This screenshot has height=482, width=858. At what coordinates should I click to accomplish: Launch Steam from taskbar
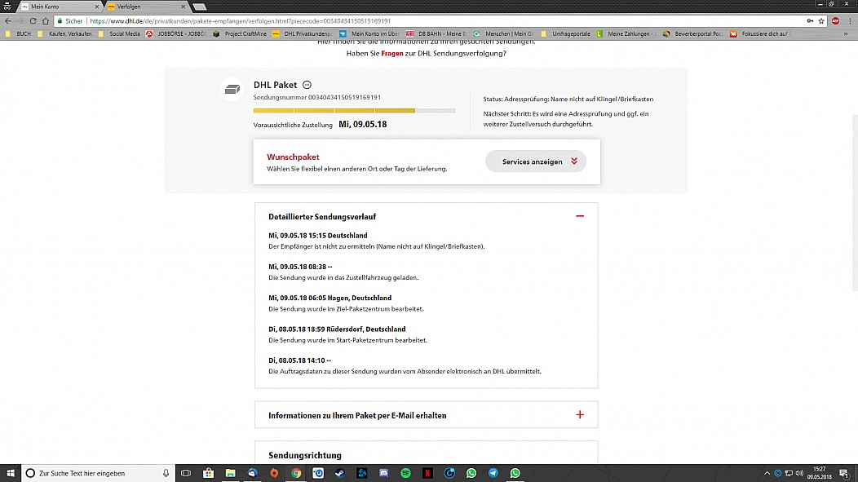[340, 473]
